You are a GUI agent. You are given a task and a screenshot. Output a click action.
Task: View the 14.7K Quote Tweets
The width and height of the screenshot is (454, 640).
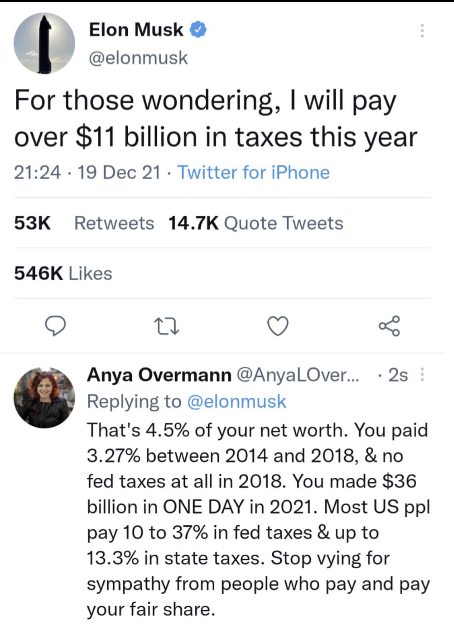click(255, 223)
